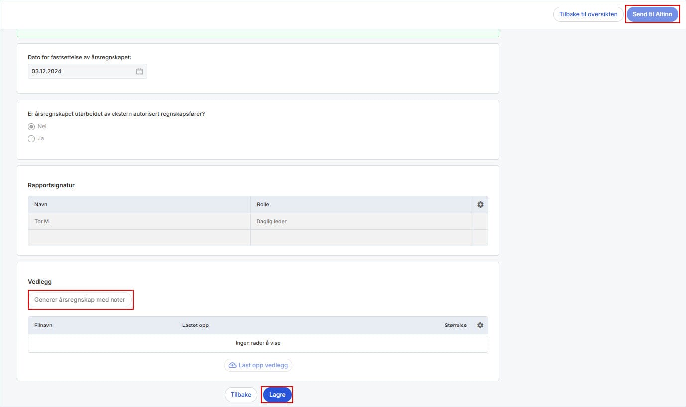The image size is (686, 407).
Task: Click Last opp vedlegg button
Action: [258, 365]
